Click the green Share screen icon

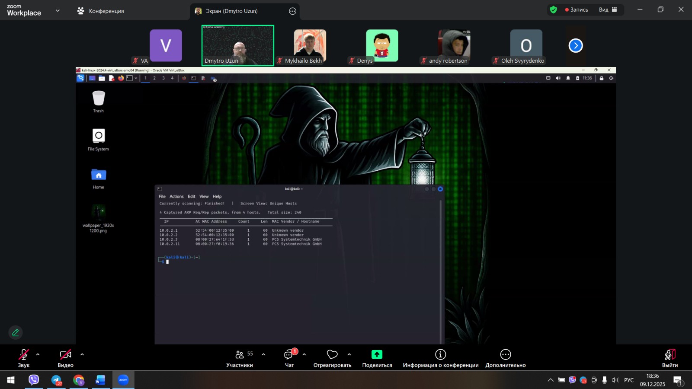click(377, 355)
